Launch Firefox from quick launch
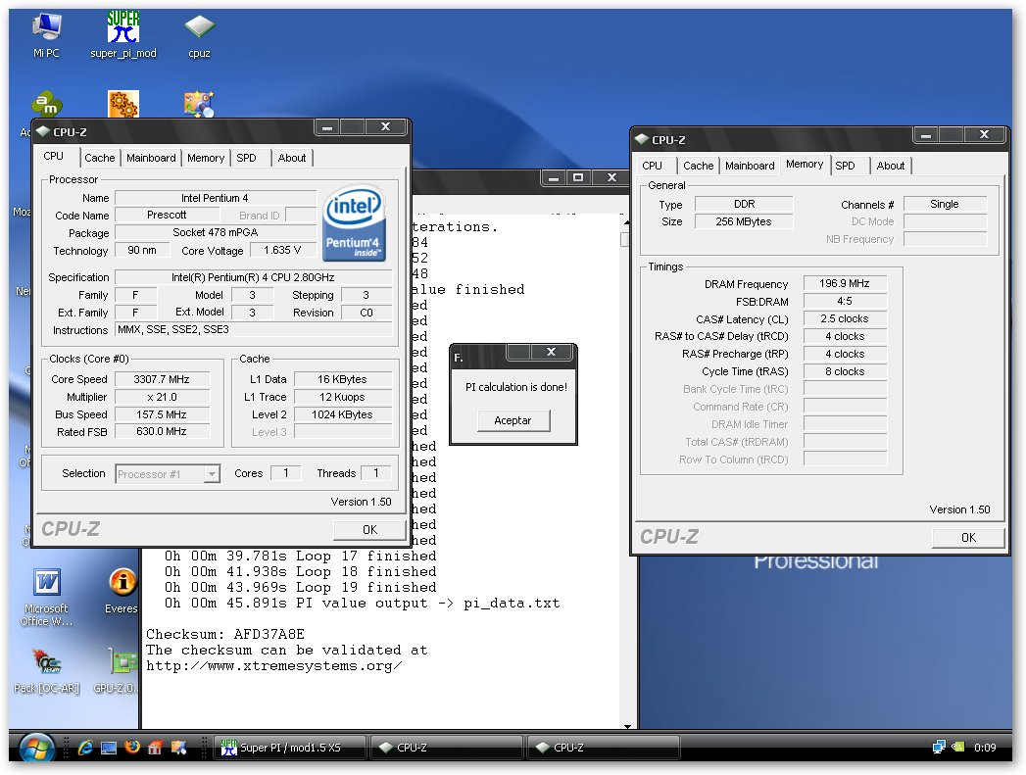 pos(132,747)
